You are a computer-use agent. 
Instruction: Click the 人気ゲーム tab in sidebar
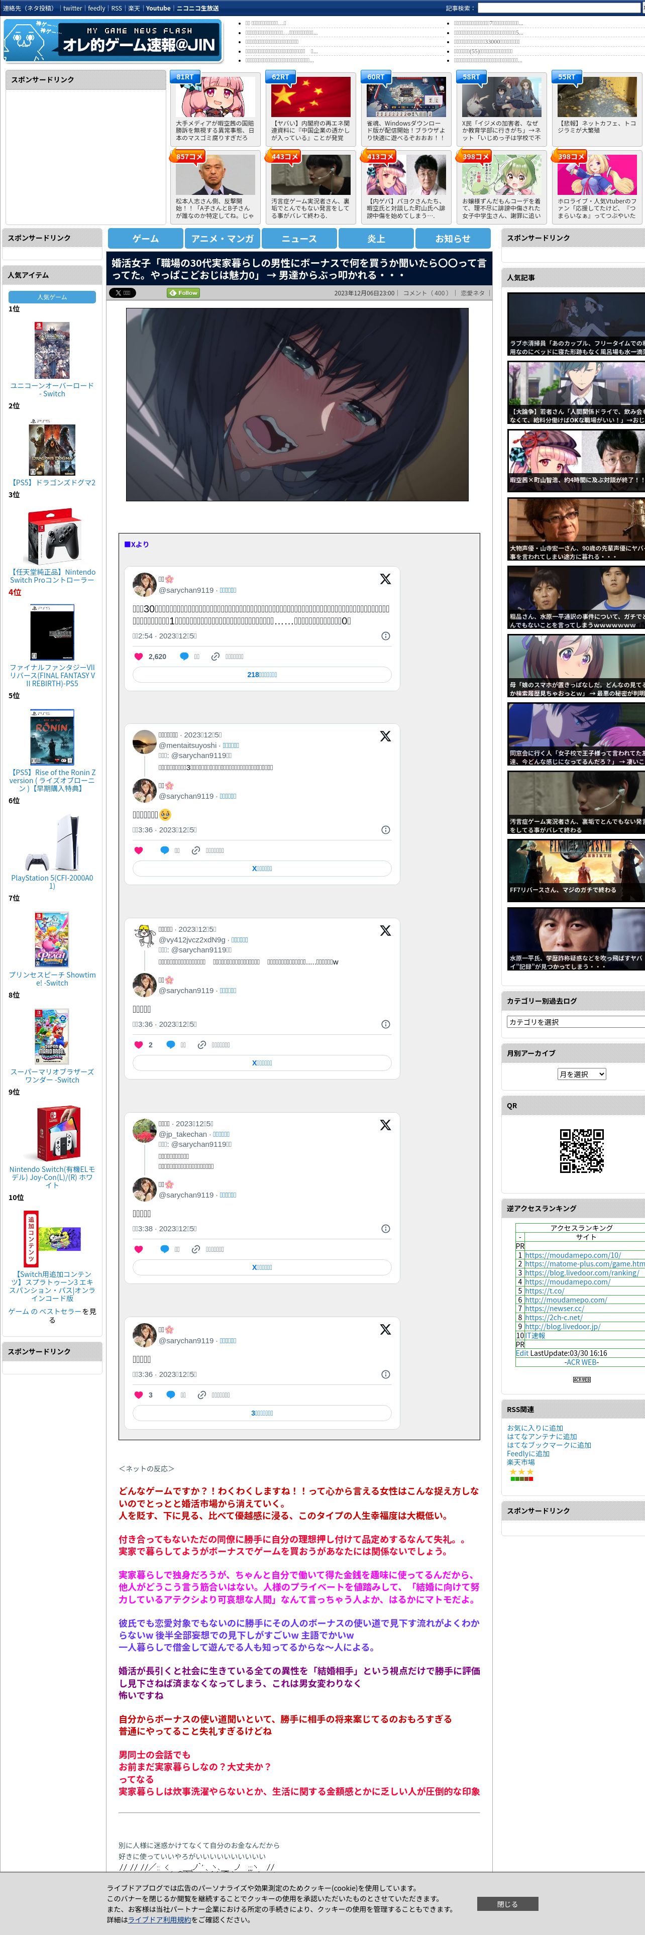53,297
